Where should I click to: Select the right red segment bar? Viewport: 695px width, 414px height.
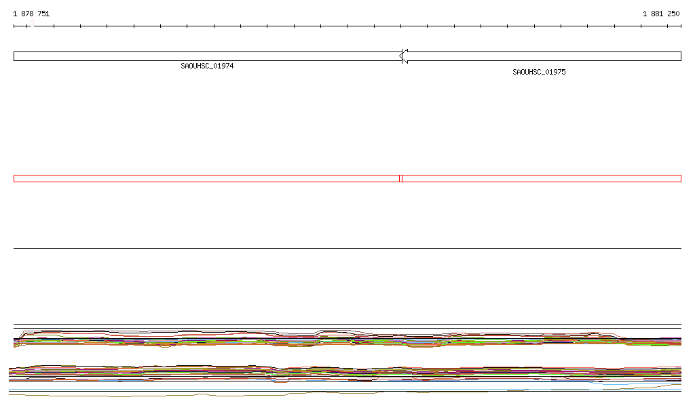541,179
